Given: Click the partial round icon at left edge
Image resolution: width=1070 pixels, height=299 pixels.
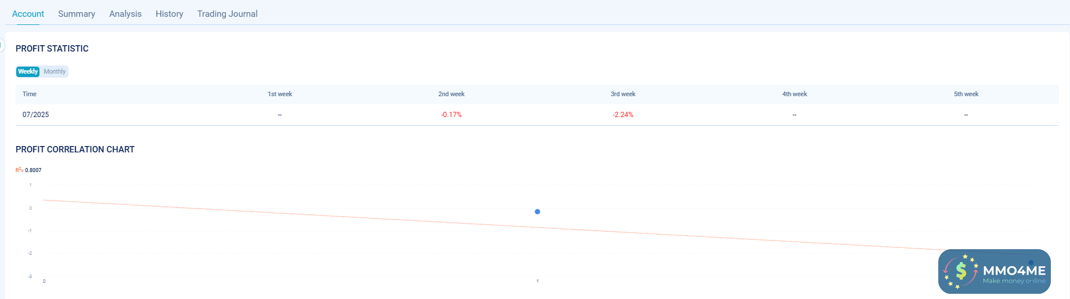Looking at the screenshot, I should pyautogui.click(x=2, y=45).
